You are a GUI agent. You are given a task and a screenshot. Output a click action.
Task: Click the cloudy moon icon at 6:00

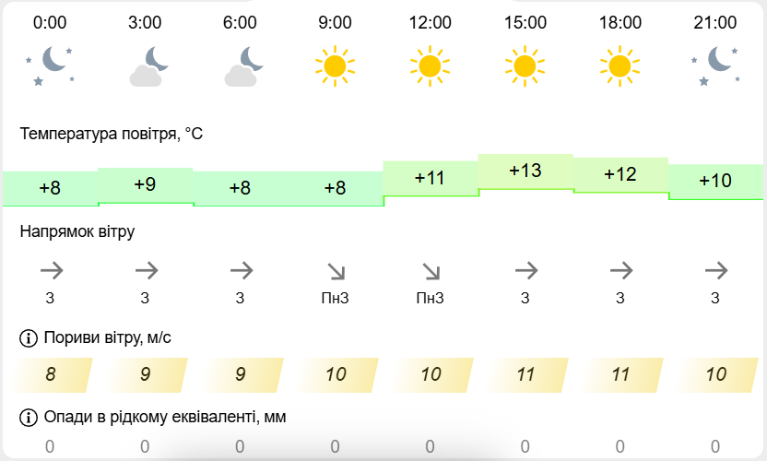240,66
